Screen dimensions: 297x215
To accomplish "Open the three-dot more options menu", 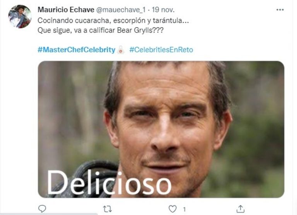I will tap(280, 10).
